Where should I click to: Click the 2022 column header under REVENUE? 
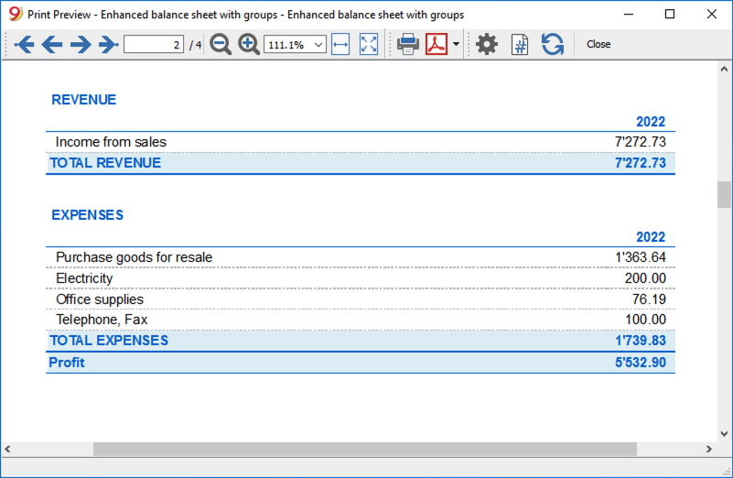[x=651, y=122]
